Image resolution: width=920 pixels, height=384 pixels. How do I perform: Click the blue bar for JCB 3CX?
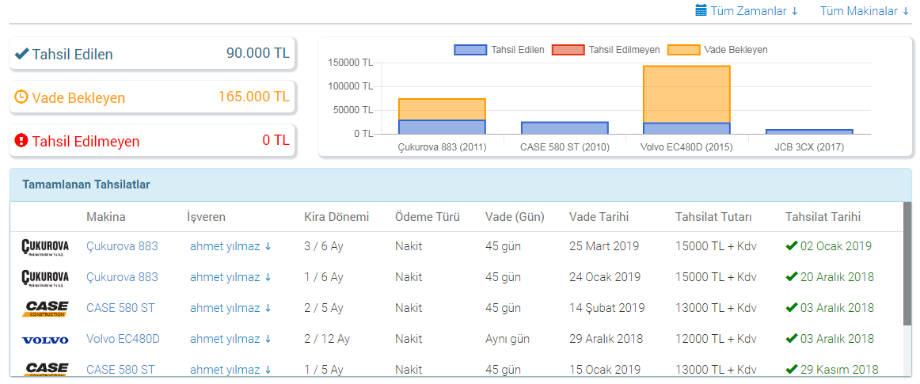tap(809, 132)
